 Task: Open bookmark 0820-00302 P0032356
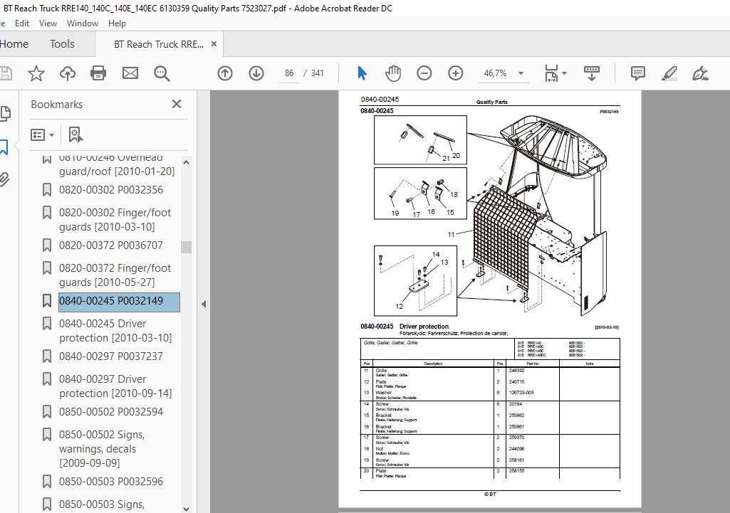(x=110, y=190)
